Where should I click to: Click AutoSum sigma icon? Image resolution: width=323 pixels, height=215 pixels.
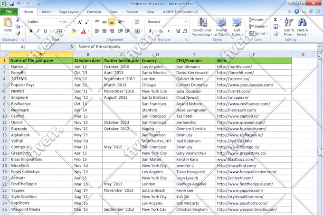click(x=275, y=20)
